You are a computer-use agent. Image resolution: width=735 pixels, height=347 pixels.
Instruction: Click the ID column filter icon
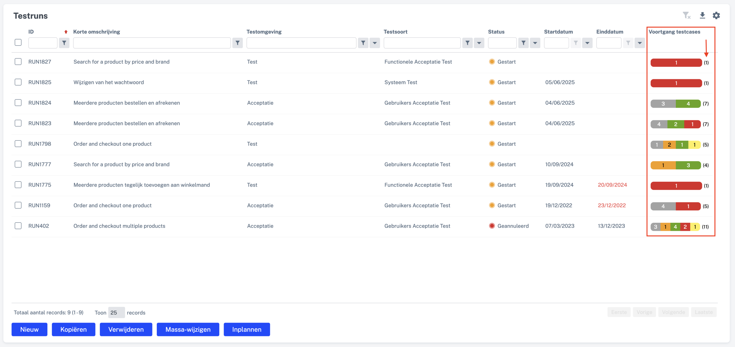[64, 43]
